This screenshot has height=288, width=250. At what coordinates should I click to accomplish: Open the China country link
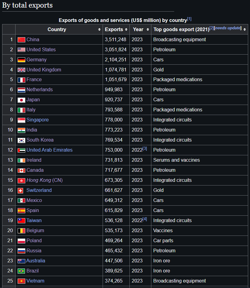coord(33,39)
